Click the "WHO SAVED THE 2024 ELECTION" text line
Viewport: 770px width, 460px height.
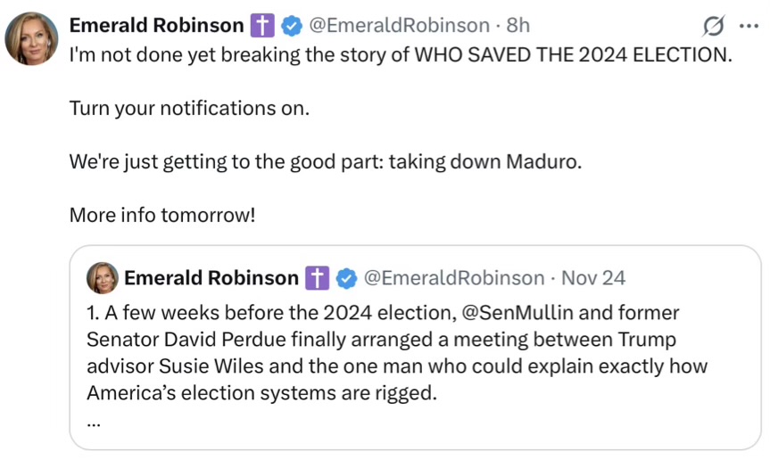(571, 53)
